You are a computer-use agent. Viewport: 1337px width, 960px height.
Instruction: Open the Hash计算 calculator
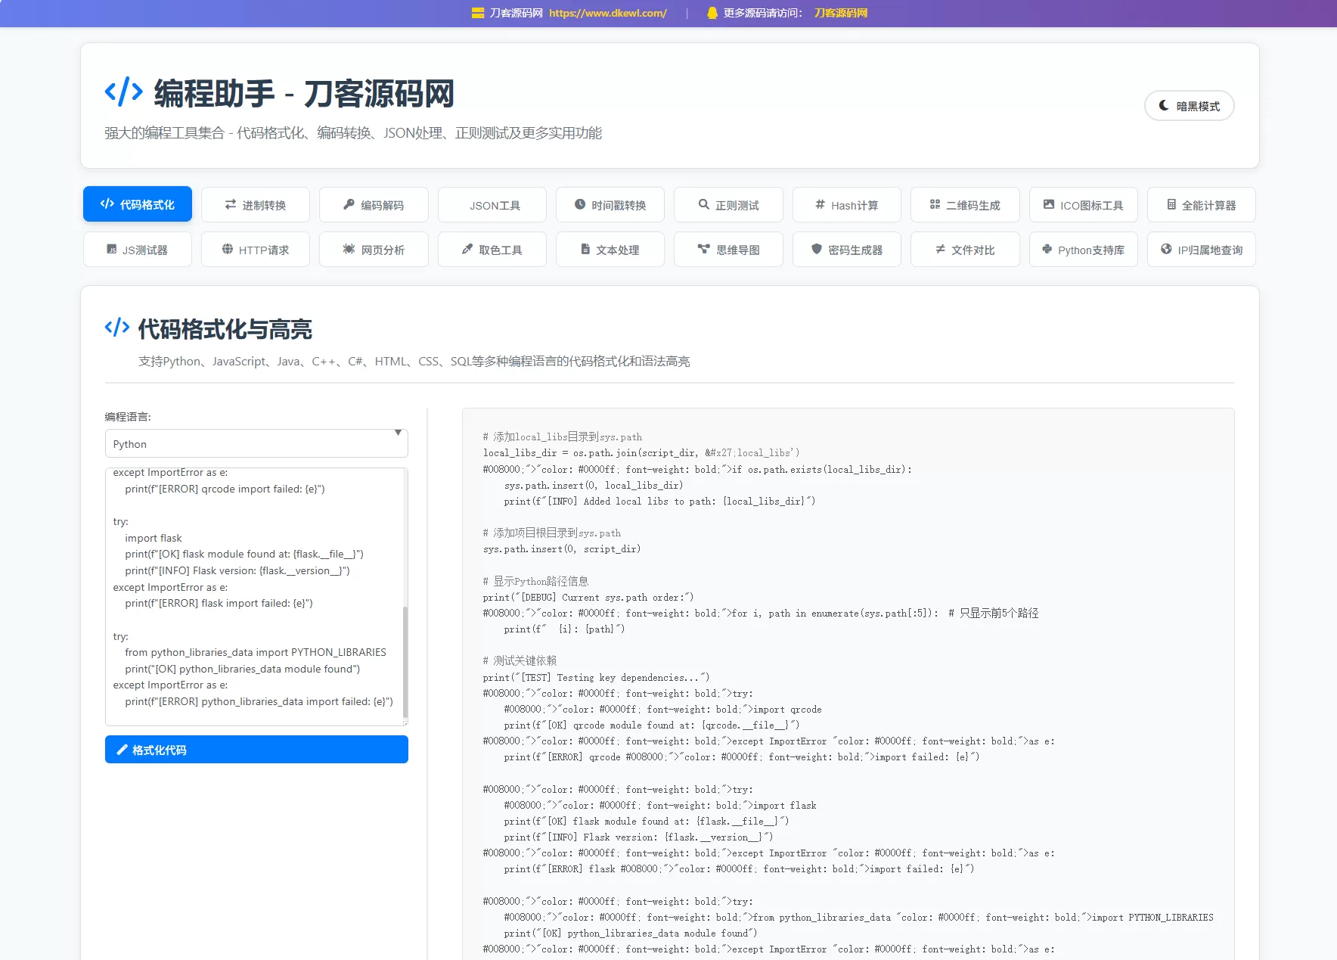[847, 204]
